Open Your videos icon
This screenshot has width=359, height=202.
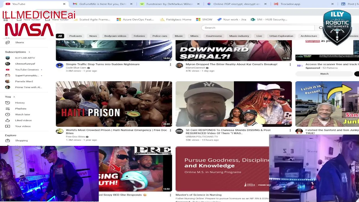[8, 126]
